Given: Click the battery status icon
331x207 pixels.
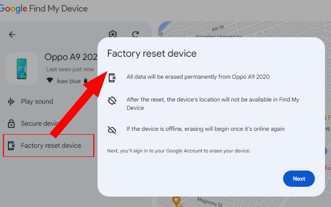Looking at the screenshot, I should (86, 80).
